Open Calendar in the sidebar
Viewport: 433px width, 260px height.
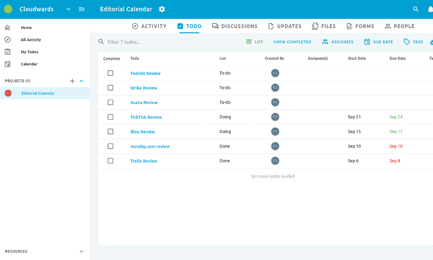[x=29, y=64]
